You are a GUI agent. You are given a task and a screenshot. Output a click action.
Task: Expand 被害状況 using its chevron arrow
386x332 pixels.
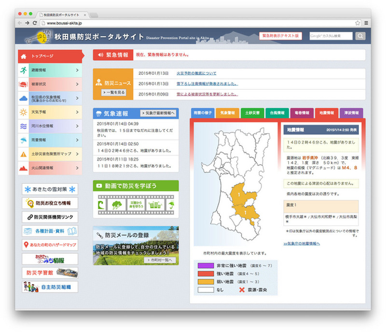pos(77,84)
